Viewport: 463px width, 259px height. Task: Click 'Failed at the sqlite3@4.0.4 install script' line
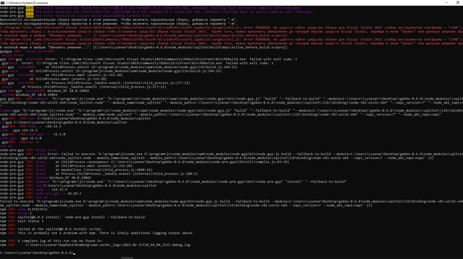tap(51, 229)
